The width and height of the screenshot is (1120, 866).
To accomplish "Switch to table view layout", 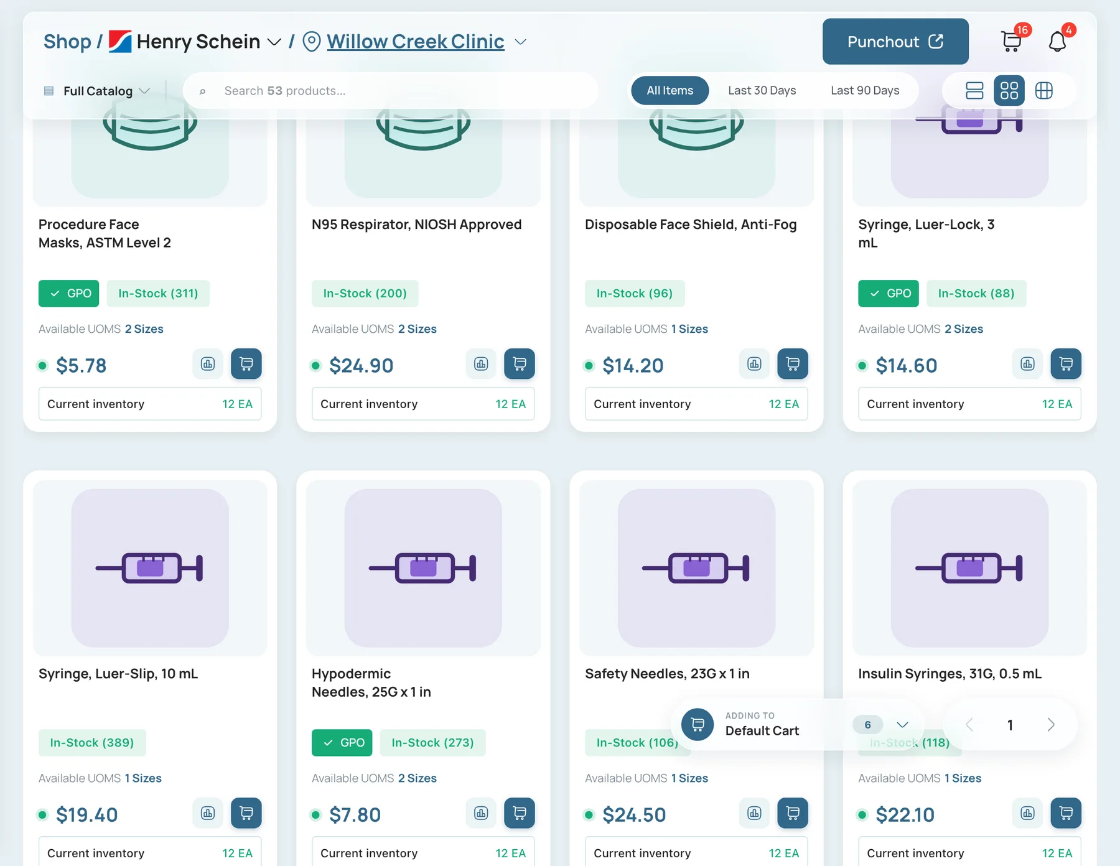I will [x=1044, y=91].
